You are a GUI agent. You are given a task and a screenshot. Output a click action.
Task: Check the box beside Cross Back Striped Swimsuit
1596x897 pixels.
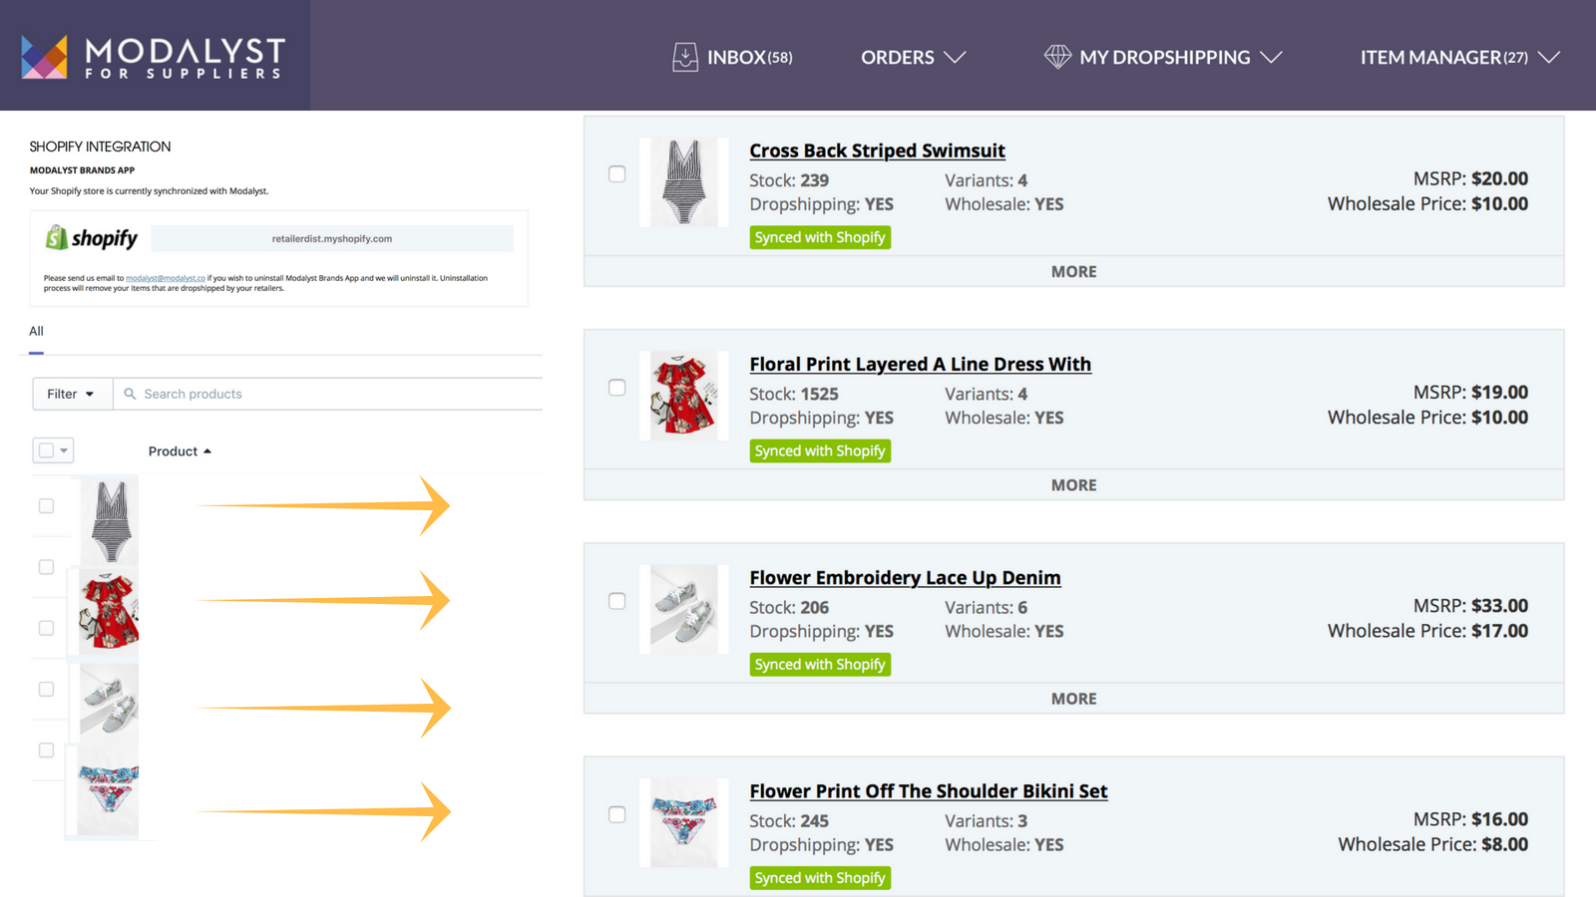click(616, 173)
